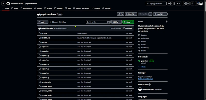Open the guiprotool latest release link
The width and height of the screenshot is (206, 100).
coord(144,61)
